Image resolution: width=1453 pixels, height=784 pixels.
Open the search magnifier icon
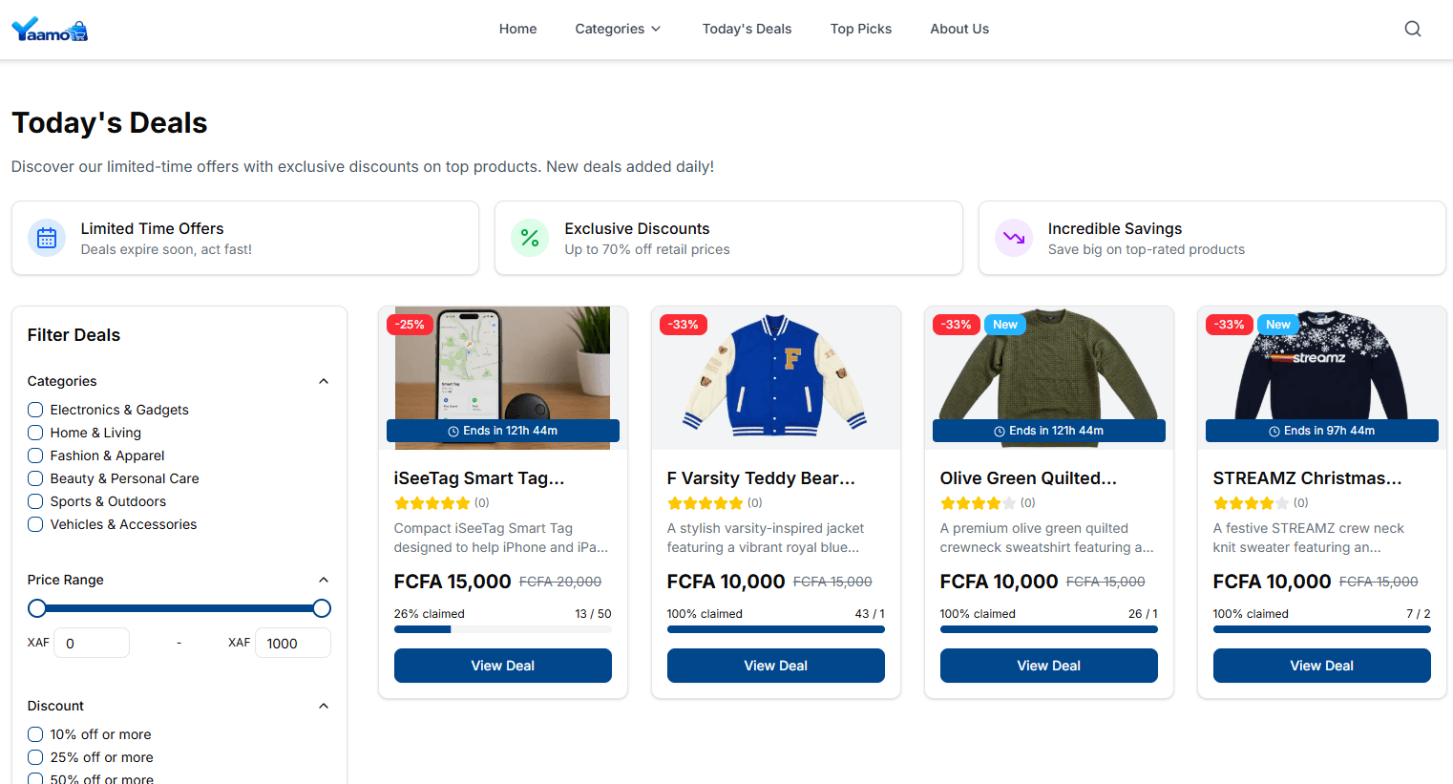pos(1413,29)
